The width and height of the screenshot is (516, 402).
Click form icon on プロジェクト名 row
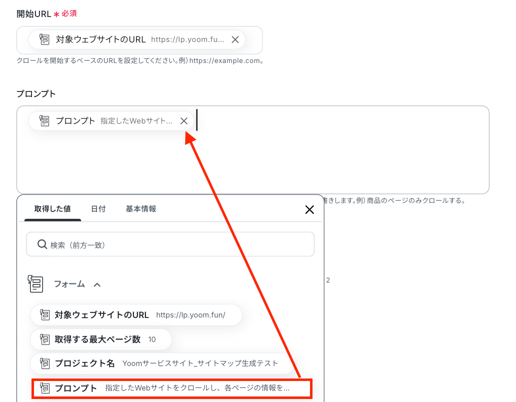[45, 363]
